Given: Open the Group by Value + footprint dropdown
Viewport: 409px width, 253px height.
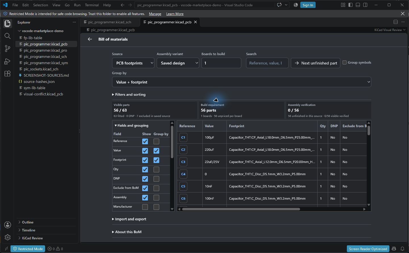Looking at the screenshot, I should pyautogui.click(x=242, y=82).
